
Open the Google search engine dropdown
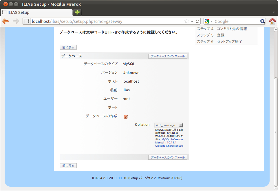(209, 21)
